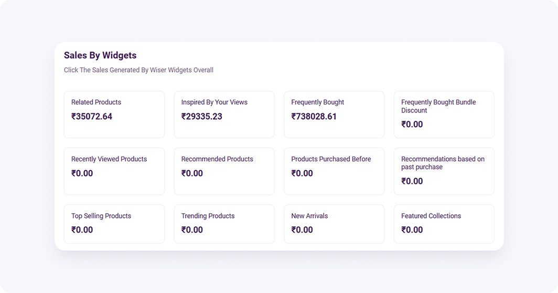Select the Featured Collections widget card
The height and width of the screenshot is (293, 558).
pyautogui.click(x=444, y=224)
